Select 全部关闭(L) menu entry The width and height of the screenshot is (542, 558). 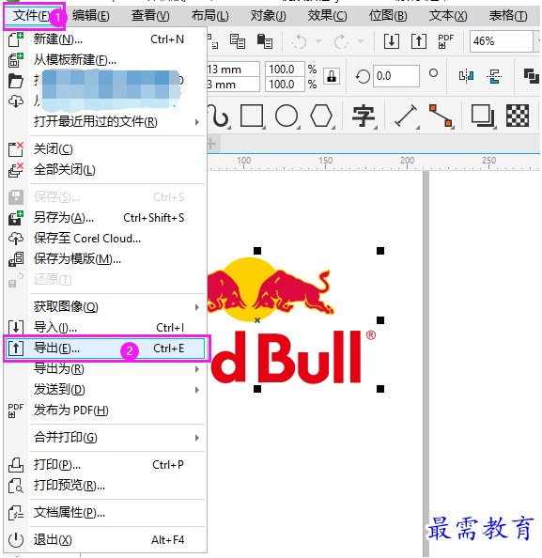pos(105,170)
